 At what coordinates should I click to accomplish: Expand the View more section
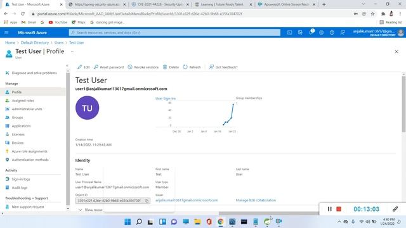[90, 210]
